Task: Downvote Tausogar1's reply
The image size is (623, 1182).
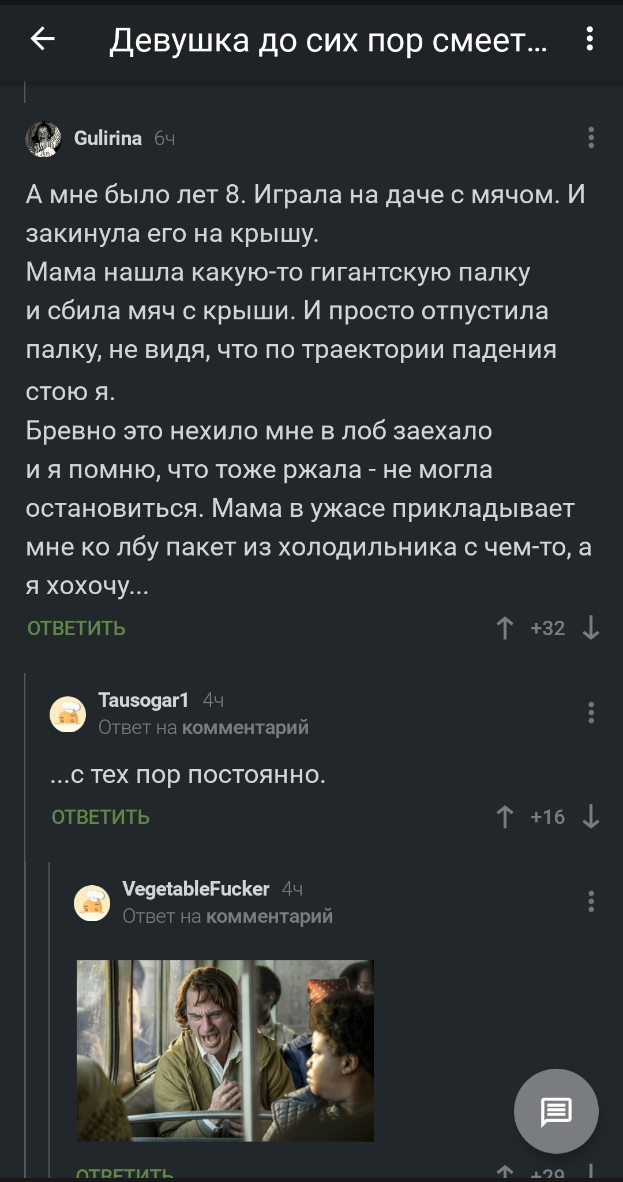Action: pos(591,817)
